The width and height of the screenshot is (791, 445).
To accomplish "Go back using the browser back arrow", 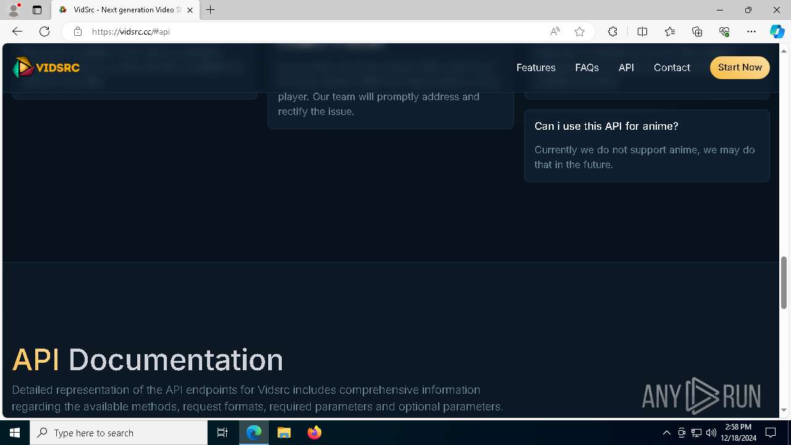I will point(17,32).
